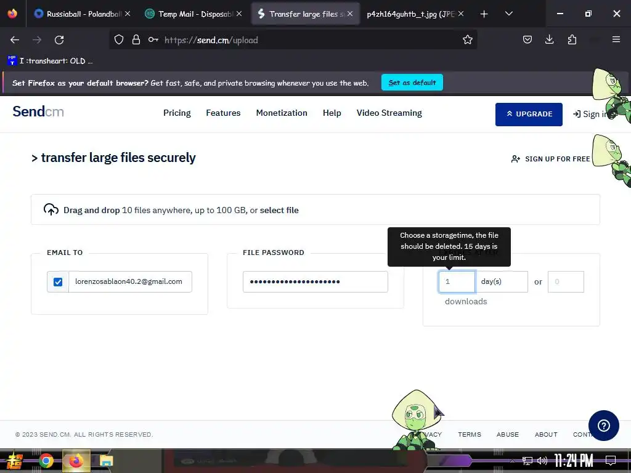This screenshot has width=631, height=473.
Task: Click the Set as default button
Action: (x=412, y=83)
